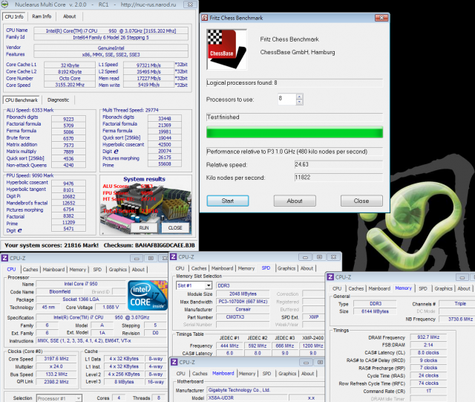
Task: Click the Mem read speed 17227 Mb/s
Action: [148, 78]
